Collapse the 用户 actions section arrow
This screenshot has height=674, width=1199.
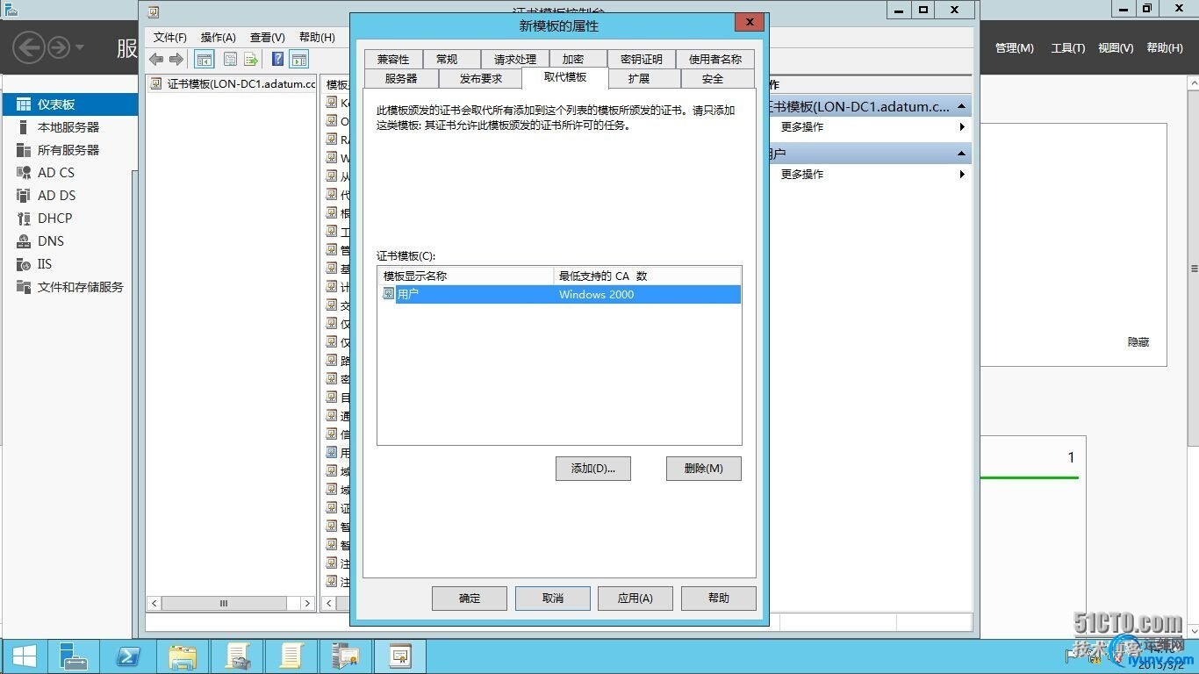[962, 154]
